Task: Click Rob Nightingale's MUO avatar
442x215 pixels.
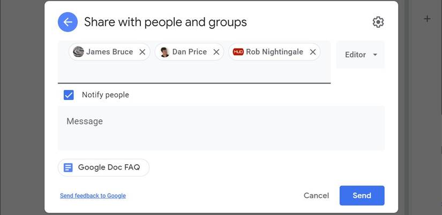Action: 238,52
